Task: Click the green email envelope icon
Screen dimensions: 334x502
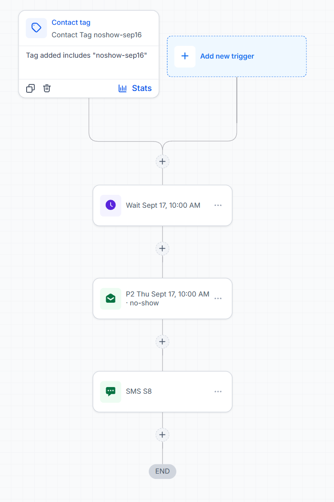Action: pos(111,298)
